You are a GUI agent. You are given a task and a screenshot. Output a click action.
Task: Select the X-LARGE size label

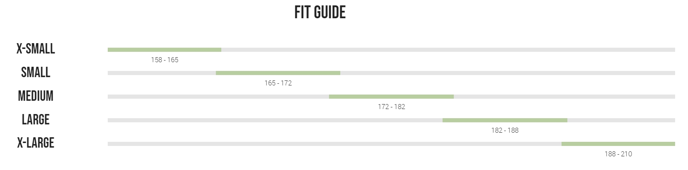[x=36, y=143]
